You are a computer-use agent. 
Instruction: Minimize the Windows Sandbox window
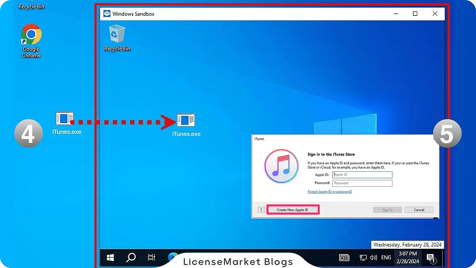tap(395, 14)
